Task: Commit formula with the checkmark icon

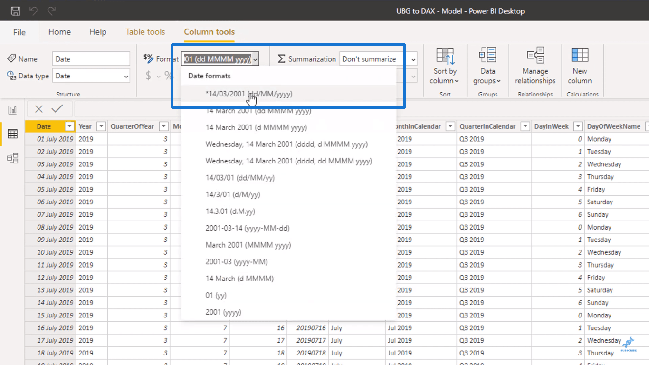Action: coord(57,109)
